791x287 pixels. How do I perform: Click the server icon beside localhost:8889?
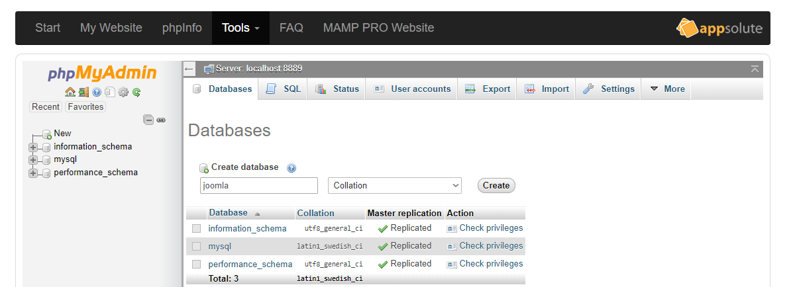coord(209,69)
